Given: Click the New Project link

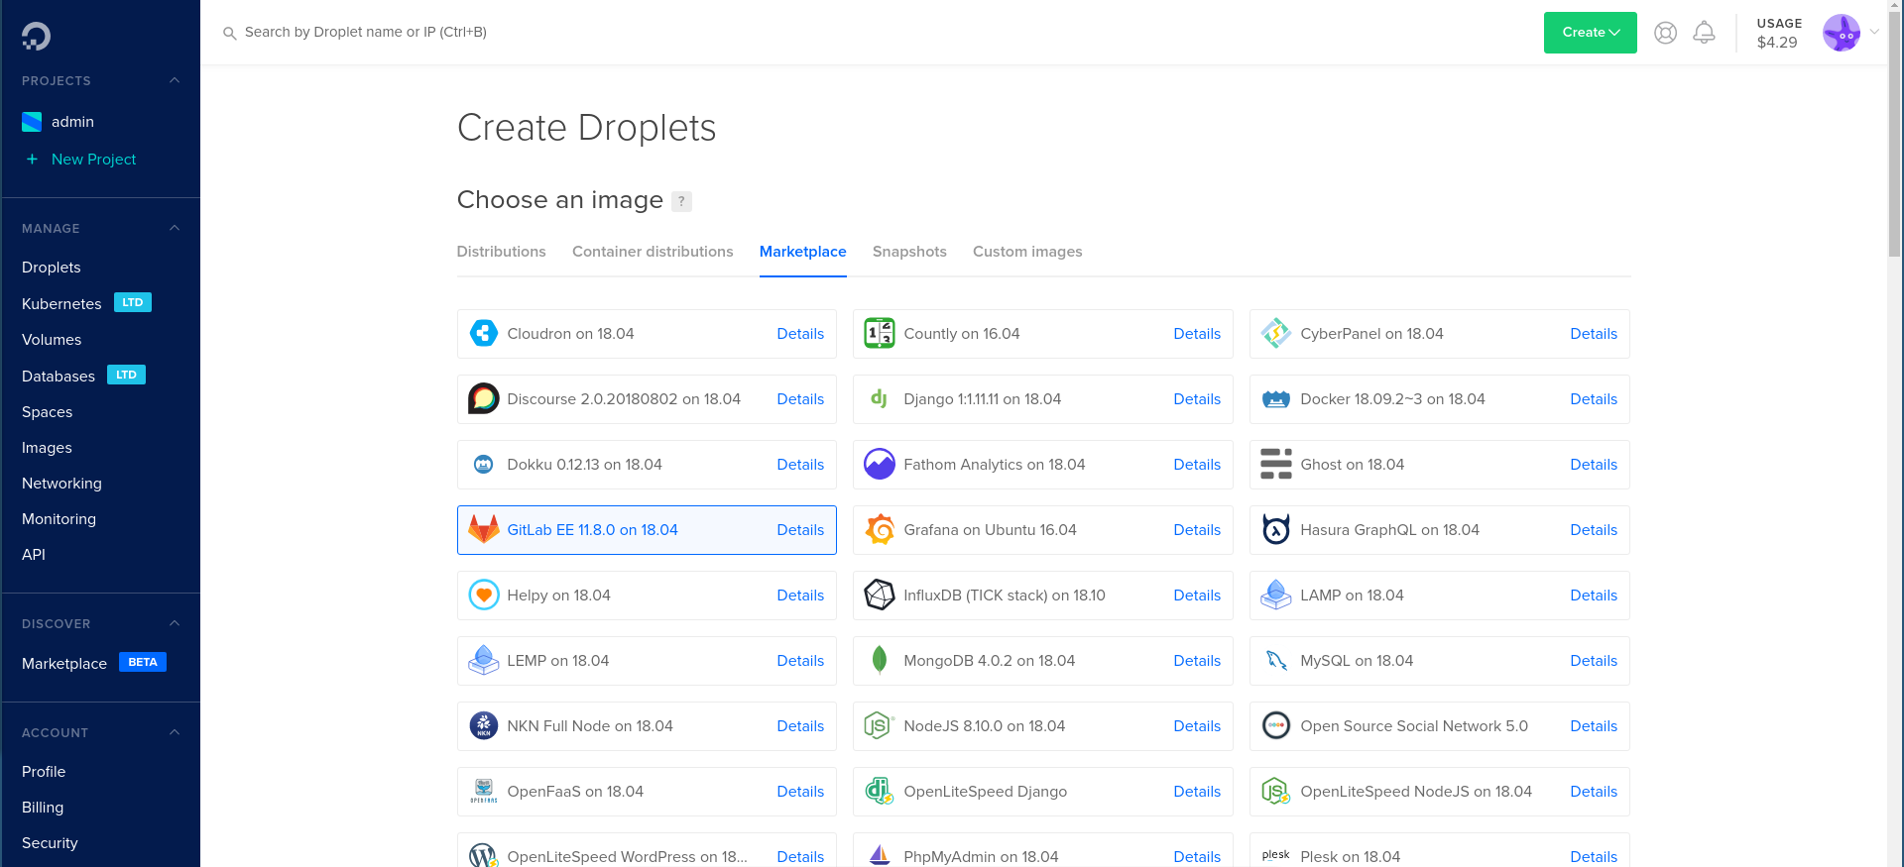Looking at the screenshot, I should point(93,160).
